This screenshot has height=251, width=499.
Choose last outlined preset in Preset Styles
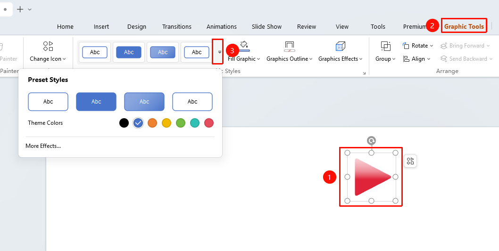192,102
